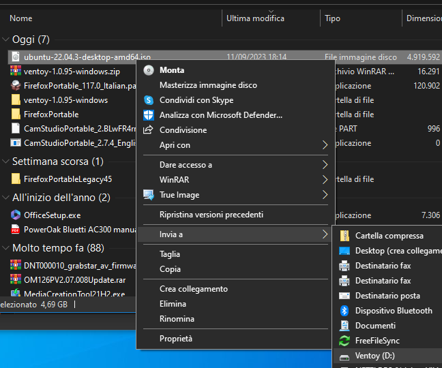Click the ventoy-1.0.95-windows folder icon
The height and width of the screenshot is (368, 442).
click(x=16, y=99)
